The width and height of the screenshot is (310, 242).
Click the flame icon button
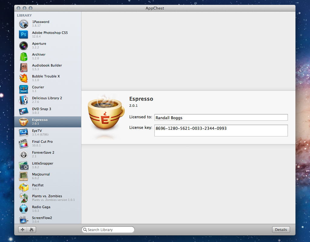click(x=31, y=230)
